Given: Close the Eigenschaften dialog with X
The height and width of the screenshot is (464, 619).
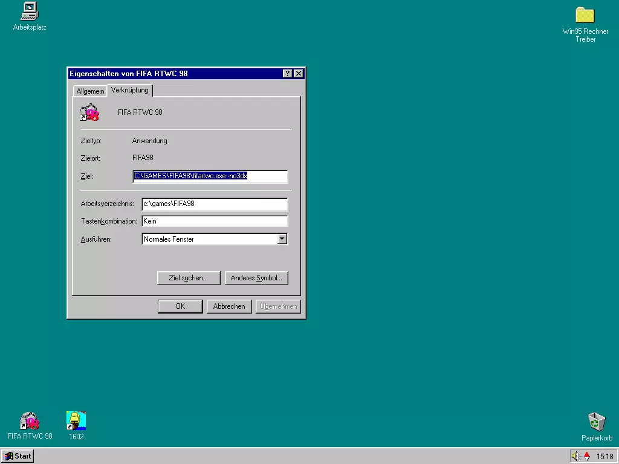Looking at the screenshot, I should pos(299,73).
